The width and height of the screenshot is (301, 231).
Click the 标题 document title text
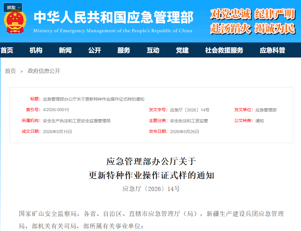click(x=93, y=99)
